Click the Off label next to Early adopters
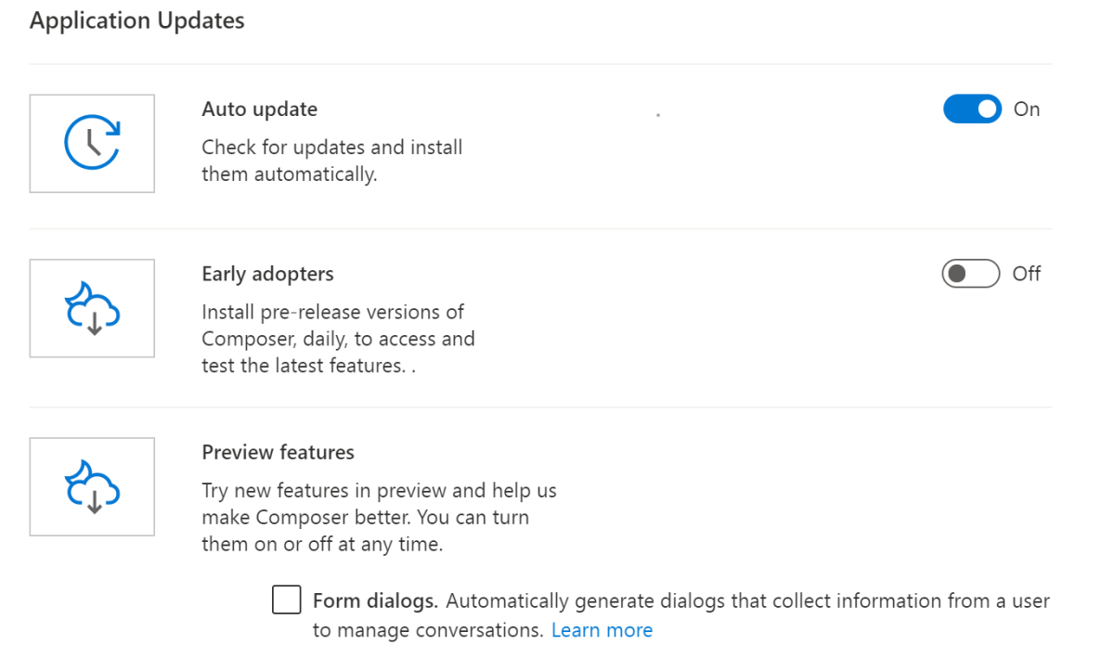This screenshot has height=658, width=1114. [x=1027, y=274]
